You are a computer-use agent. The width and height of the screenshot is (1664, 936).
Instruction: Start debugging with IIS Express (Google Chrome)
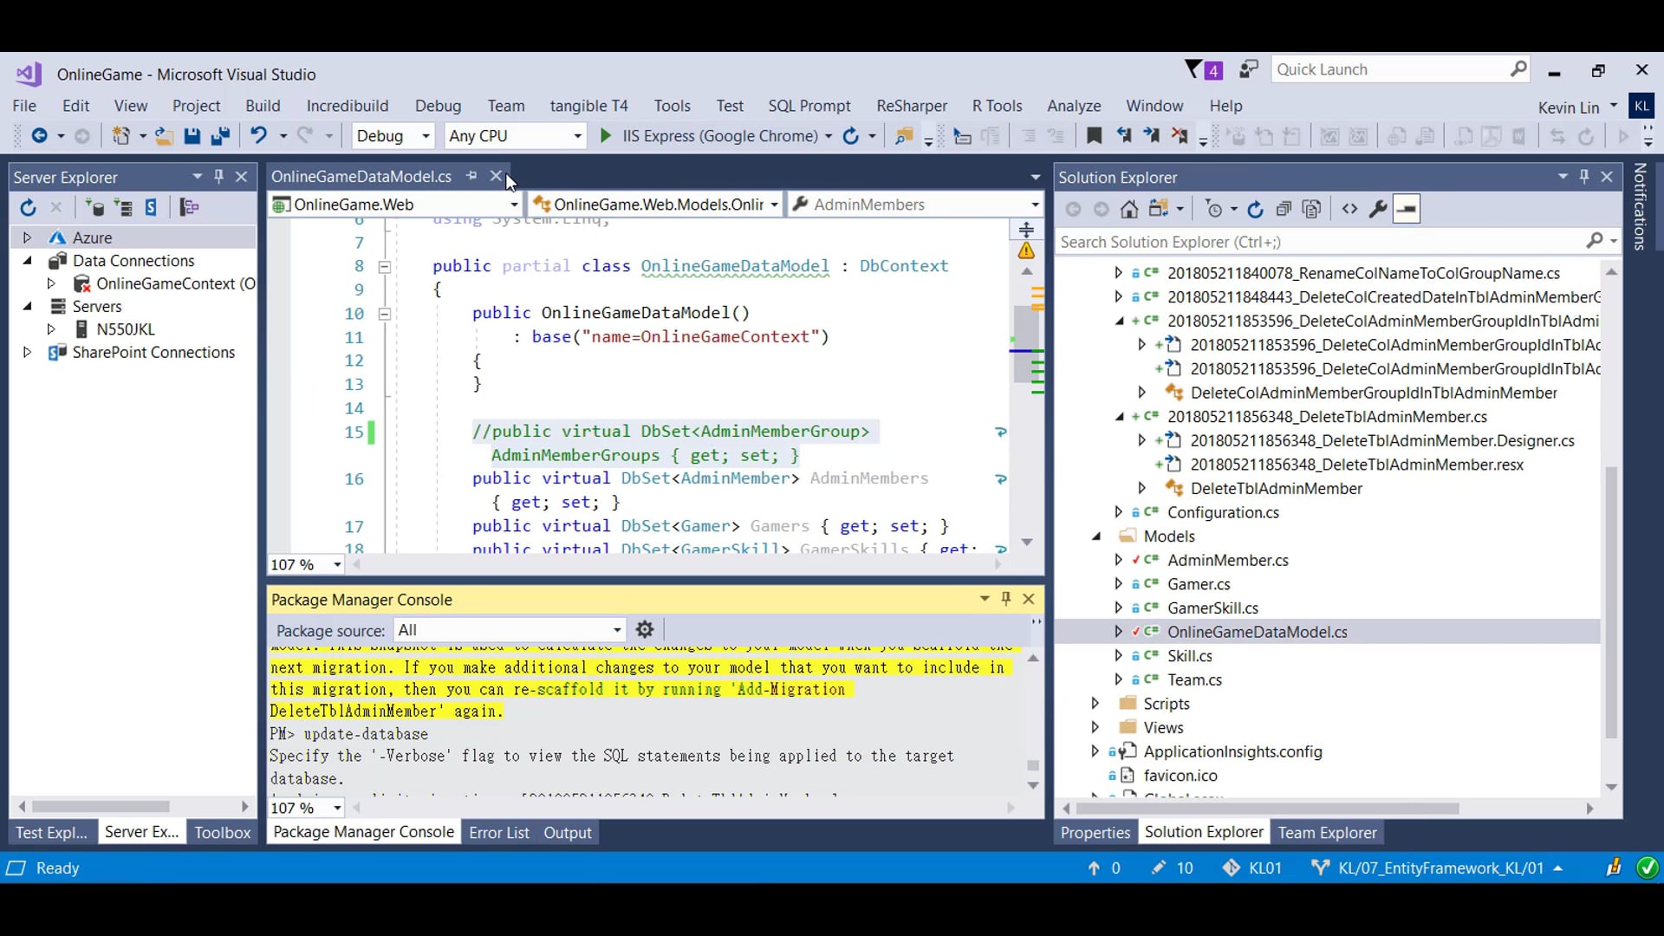[605, 136]
